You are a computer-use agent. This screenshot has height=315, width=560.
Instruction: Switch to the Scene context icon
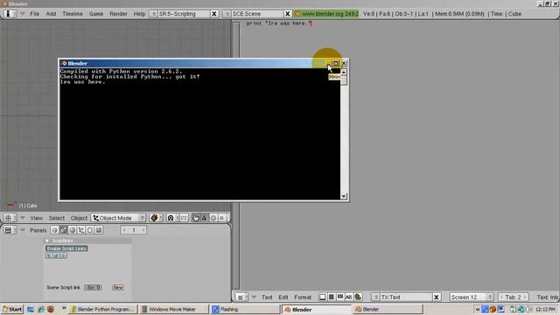tap(99, 230)
